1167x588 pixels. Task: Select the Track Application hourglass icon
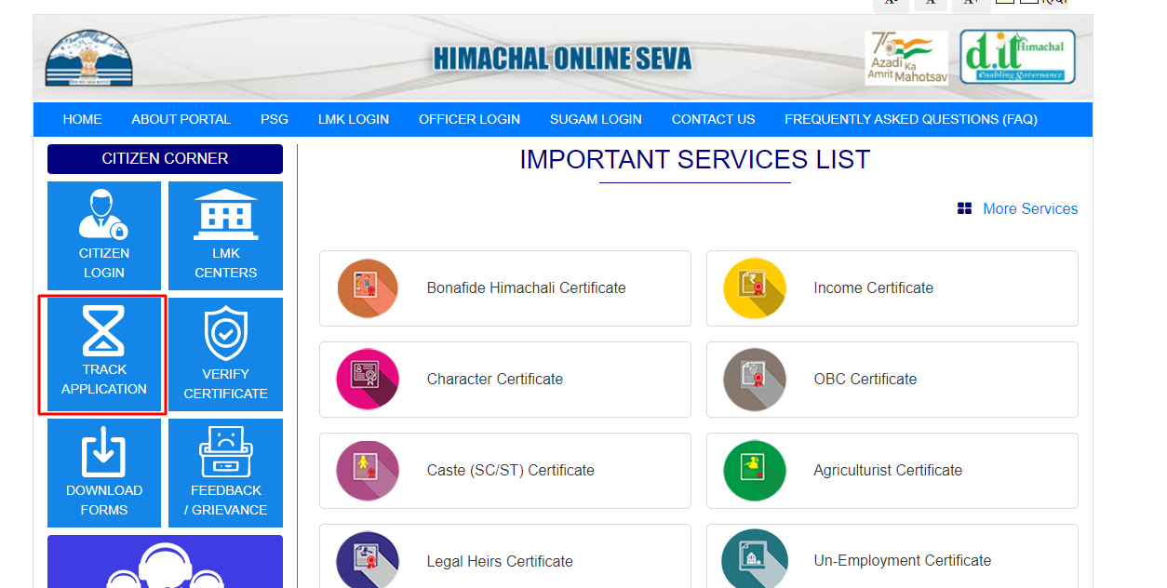click(x=103, y=330)
